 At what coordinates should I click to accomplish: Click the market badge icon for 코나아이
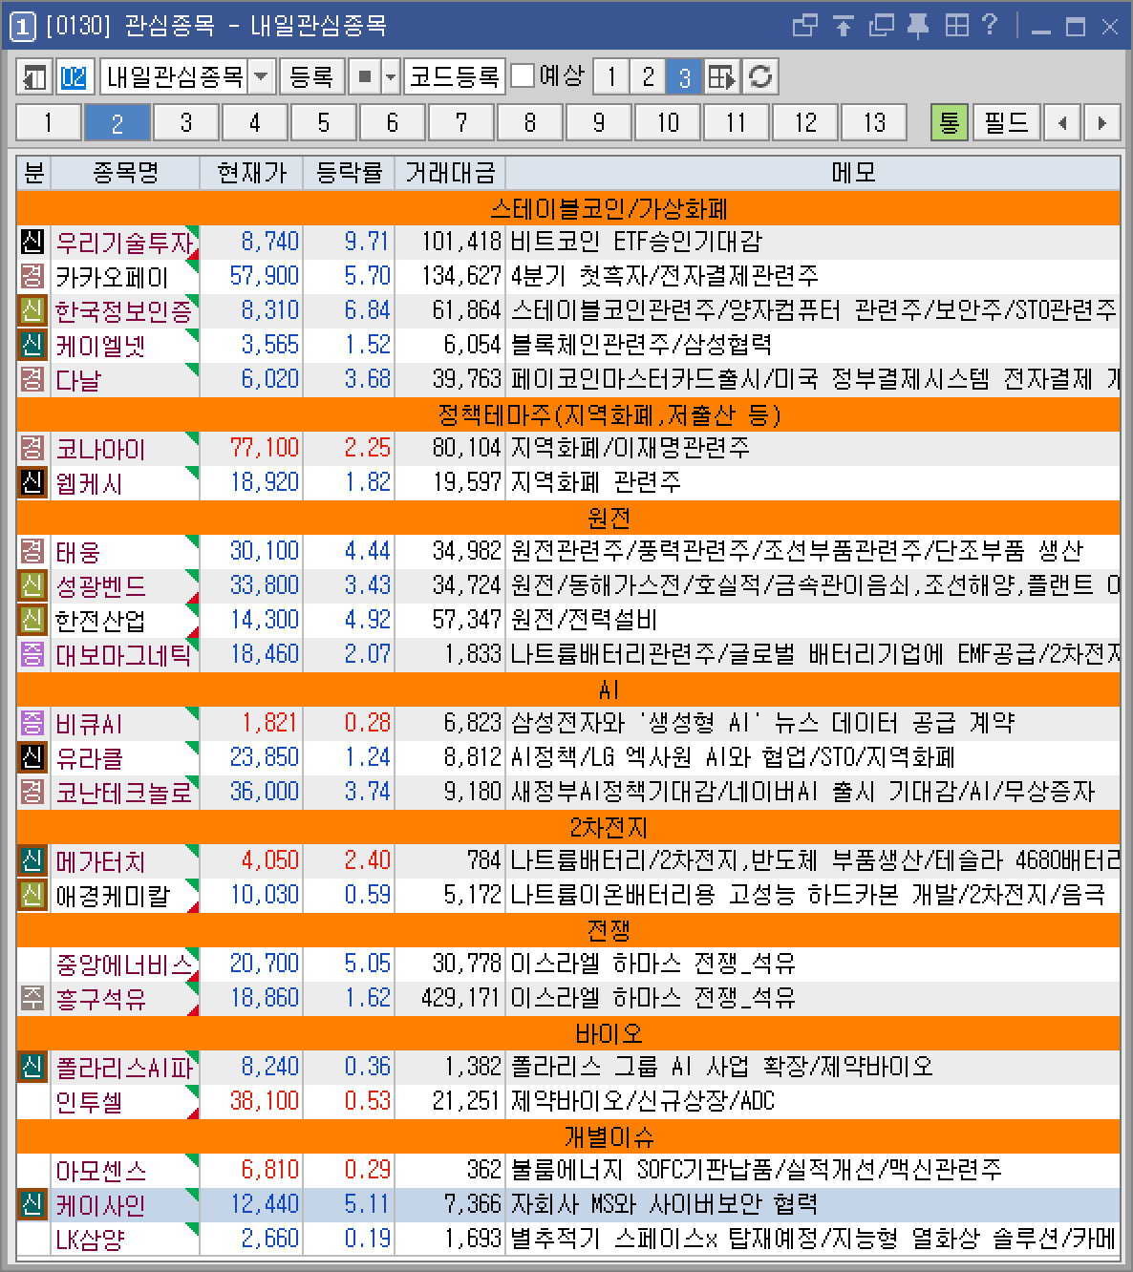click(x=32, y=448)
